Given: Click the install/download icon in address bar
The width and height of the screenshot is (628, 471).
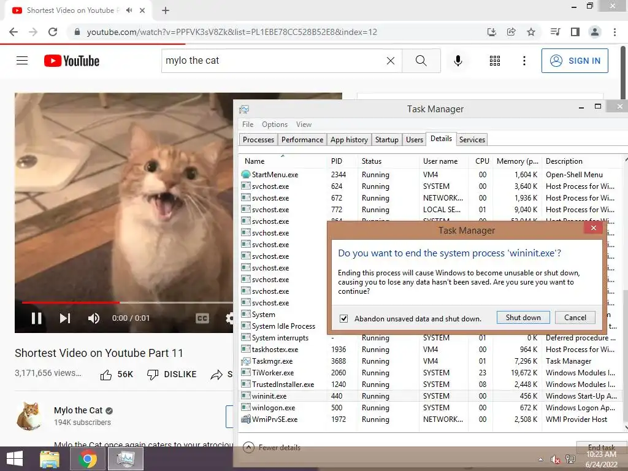Looking at the screenshot, I should click(x=492, y=32).
